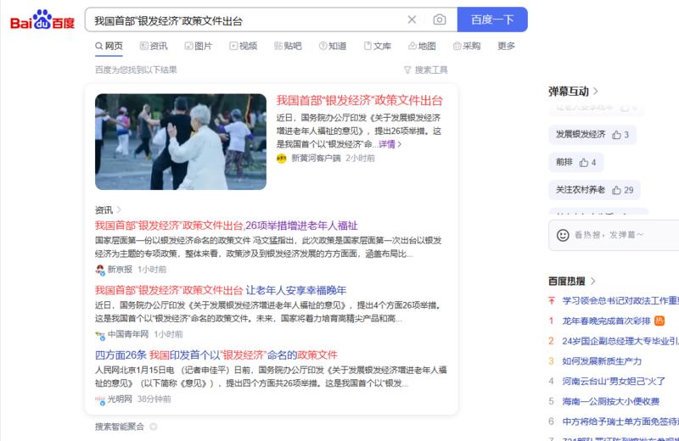The height and width of the screenshot is (441, 679).
Task: Open hot topic 河南云台山"男女妲己"火了
Action: [613, 382]
